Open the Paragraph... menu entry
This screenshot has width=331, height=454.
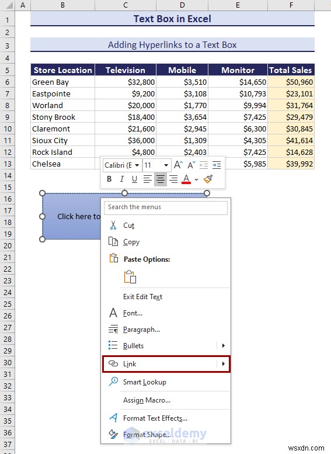point(166,330)
